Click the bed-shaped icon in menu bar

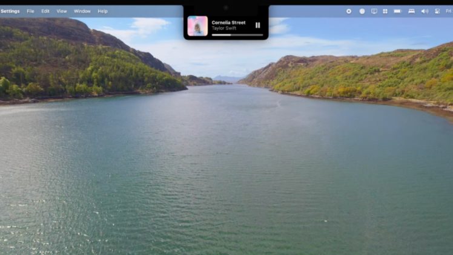tap(411, 11)
